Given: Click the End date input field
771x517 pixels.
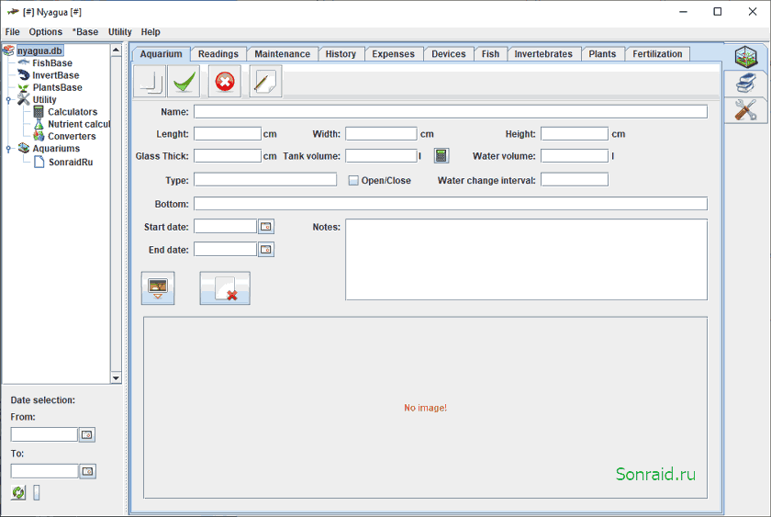Looking at the screenshot, I should pyautogui.click(x=225, y=250).
